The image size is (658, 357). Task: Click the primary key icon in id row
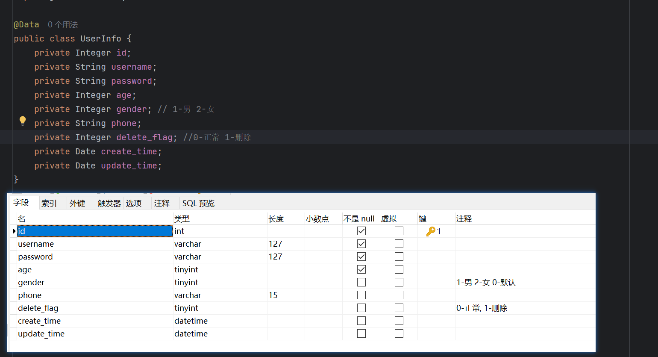pos(431,231)
